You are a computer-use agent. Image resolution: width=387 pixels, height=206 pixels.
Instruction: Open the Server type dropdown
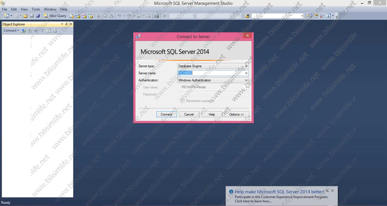tap(246, 66)
